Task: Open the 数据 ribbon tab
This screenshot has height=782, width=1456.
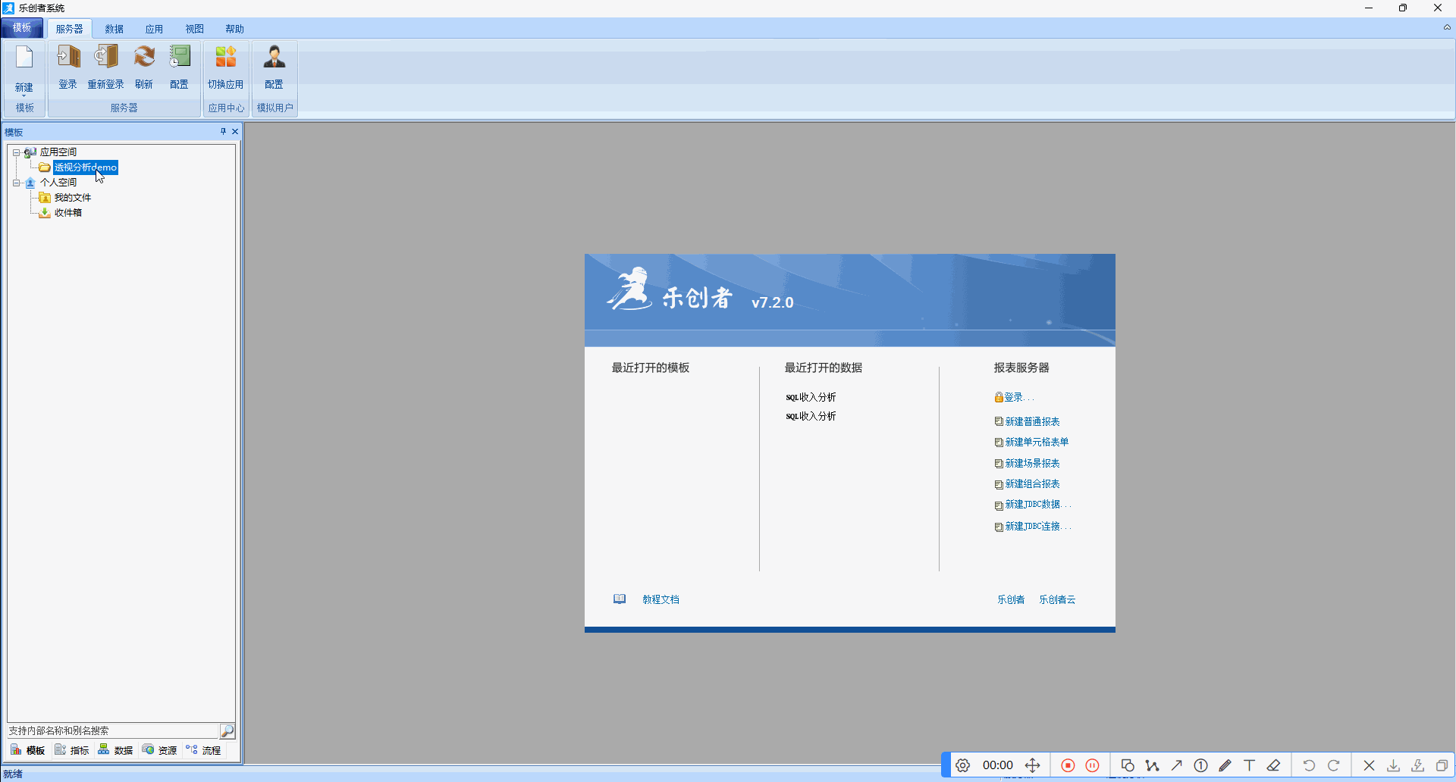Action: pos(115,29)
